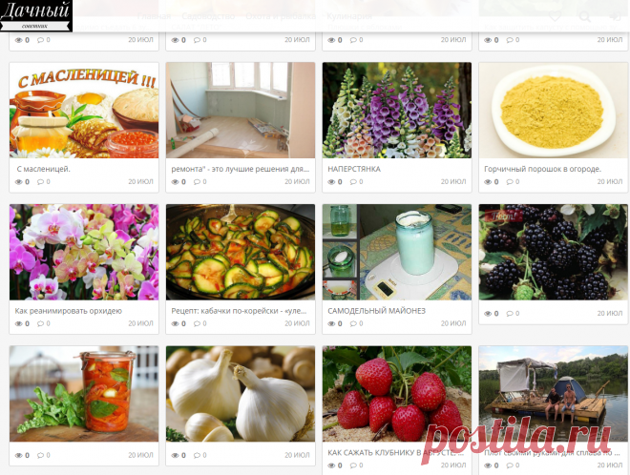Open the Садоводство menu section

click(x=208, y=16)
